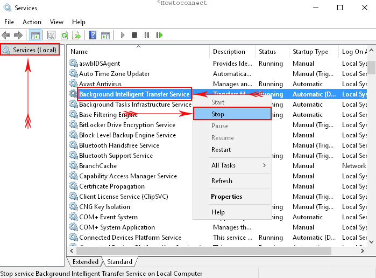This screenshot has width=376, height=278.
Task: Click the gear icon beside CNG Key Isolation
Action: pyautogui.click(x=73, y=207)
